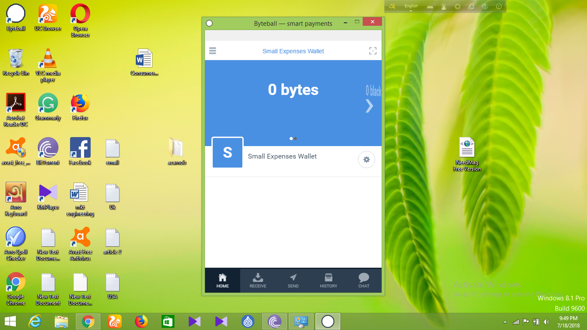
Task: Select the Google Chrome desktop shortcut
Action: (16, 288)
